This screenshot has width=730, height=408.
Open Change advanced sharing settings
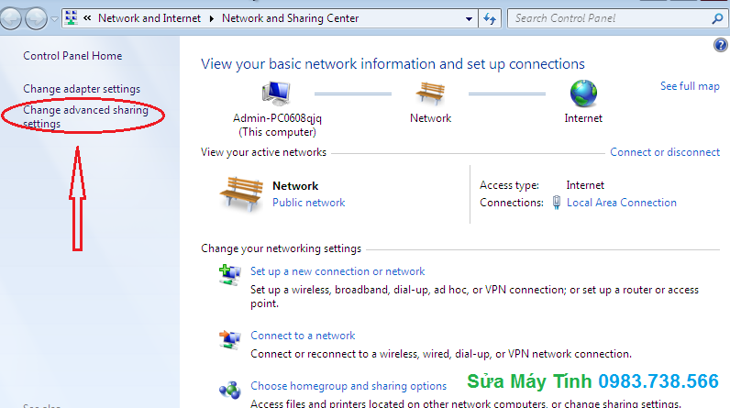coord(85,116)
